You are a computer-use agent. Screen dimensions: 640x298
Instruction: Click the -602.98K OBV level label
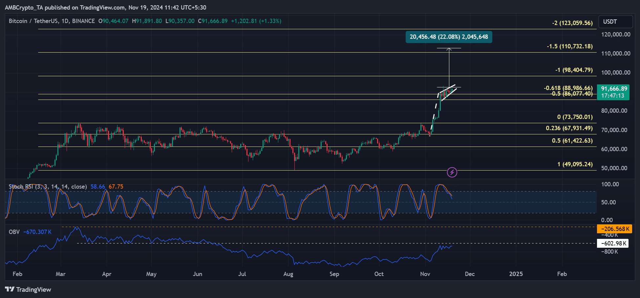[613, 243]
